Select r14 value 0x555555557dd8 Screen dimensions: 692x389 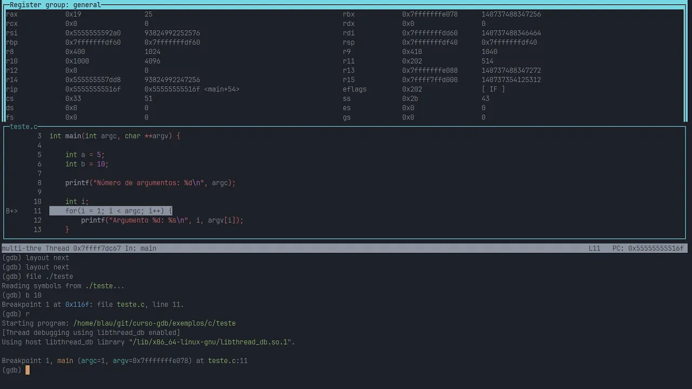pyautogui.click(x=93, y=79)
